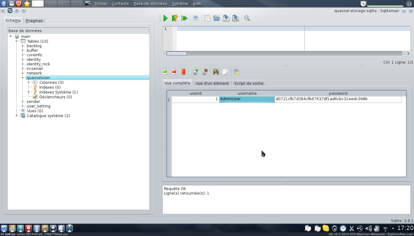Open the BLOB preview Mona Lisa icon
This screenshot has width=414, height=236.
216,72
